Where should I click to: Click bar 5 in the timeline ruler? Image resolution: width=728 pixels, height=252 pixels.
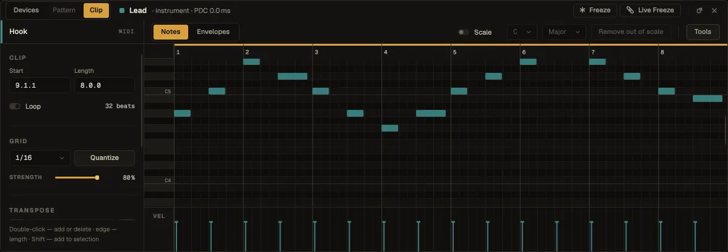(x=454, y=52)
